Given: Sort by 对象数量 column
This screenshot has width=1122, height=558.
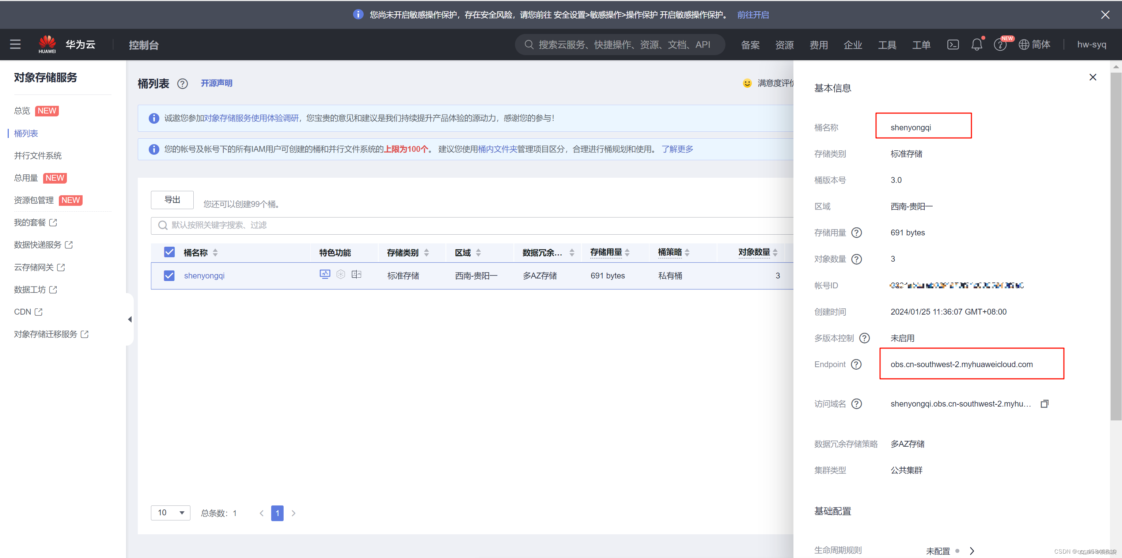Looking at the screenshot, I should pyautogui.click(x=775, y=253).
